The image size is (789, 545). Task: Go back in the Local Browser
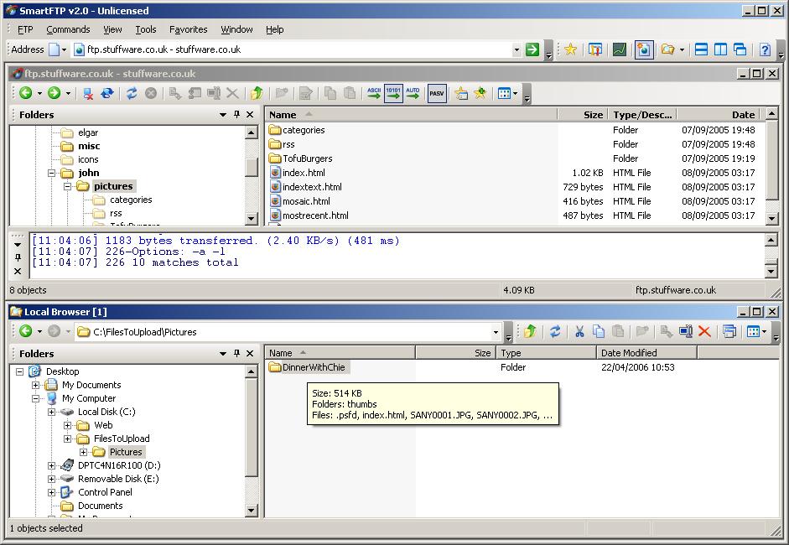pos(26,331)
